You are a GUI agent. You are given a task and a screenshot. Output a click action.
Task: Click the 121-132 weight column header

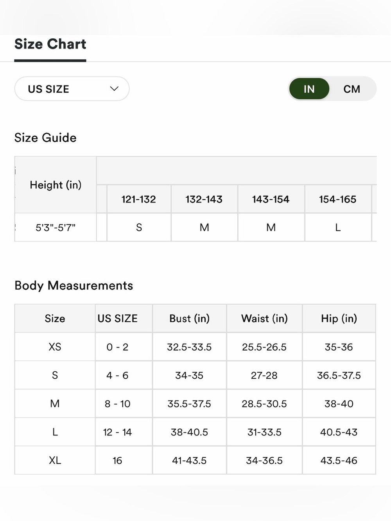pyautogui.click(x=139, y=199)
